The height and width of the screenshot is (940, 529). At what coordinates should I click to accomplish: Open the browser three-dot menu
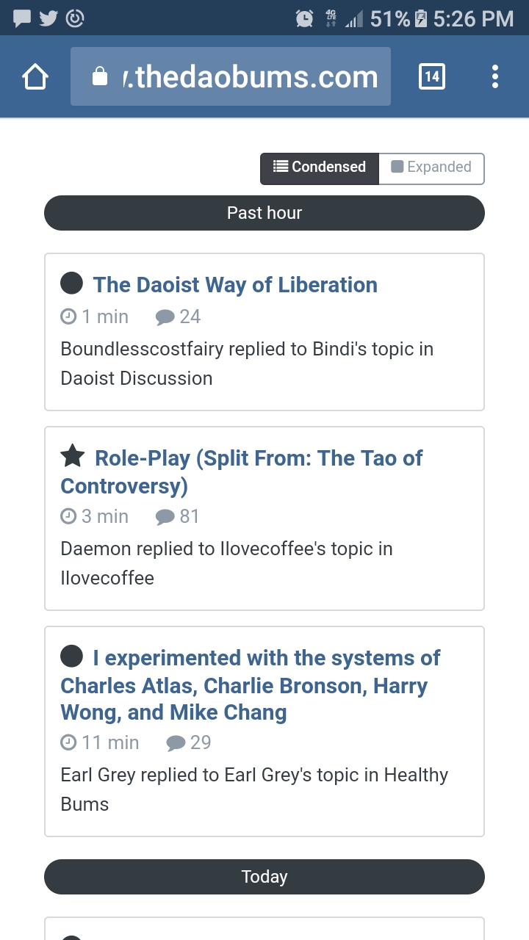[x=495, y=76]
